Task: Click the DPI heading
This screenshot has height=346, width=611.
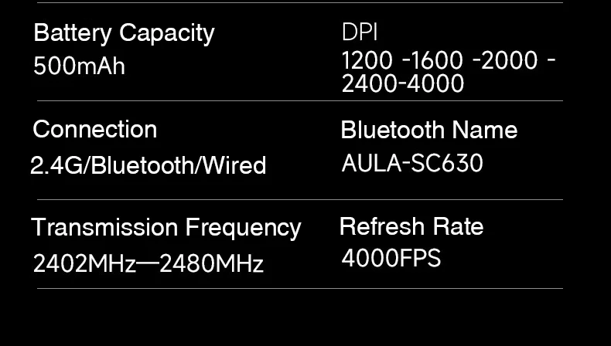Action: point(359,32)
